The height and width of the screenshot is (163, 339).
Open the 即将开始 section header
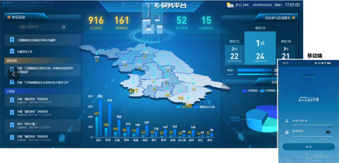coord(43,61)
